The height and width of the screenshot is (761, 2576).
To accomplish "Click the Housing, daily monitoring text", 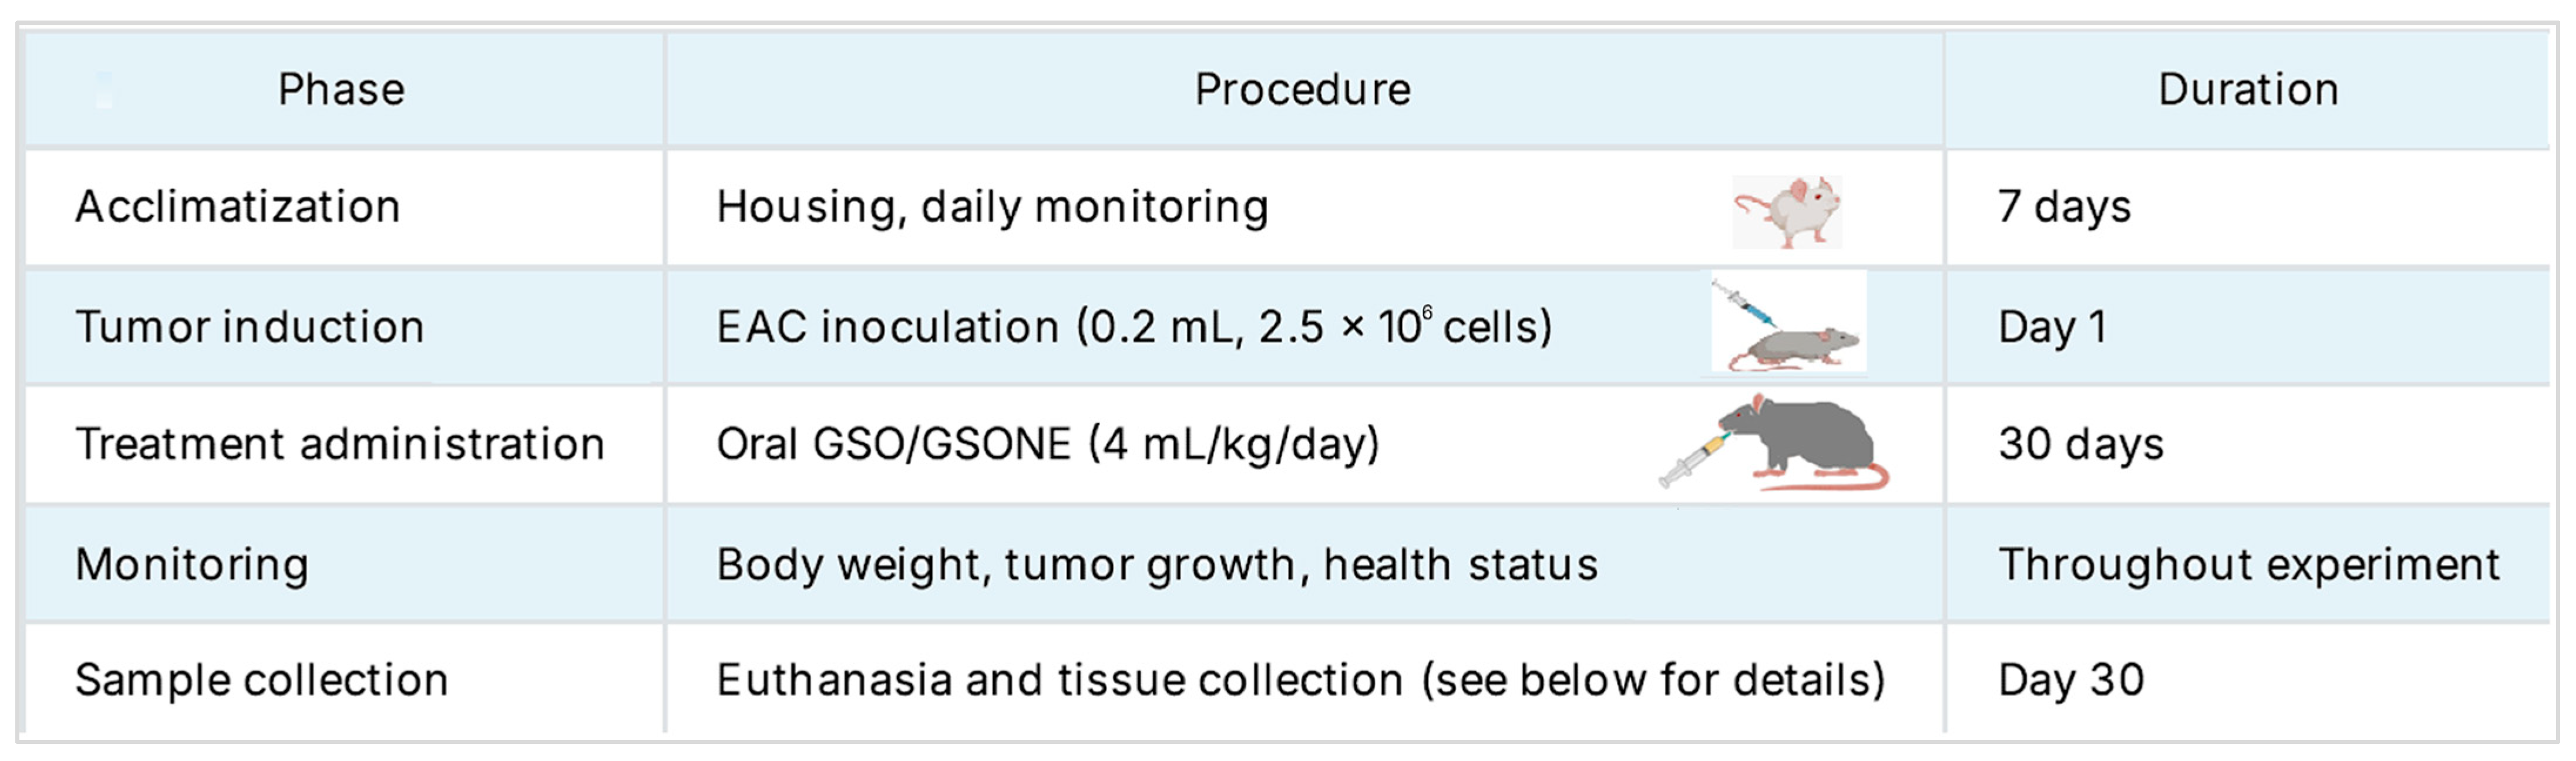I will pos(992,207).
